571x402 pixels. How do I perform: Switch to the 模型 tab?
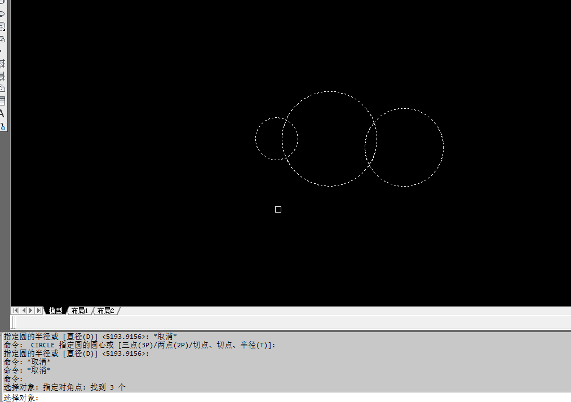55,311
